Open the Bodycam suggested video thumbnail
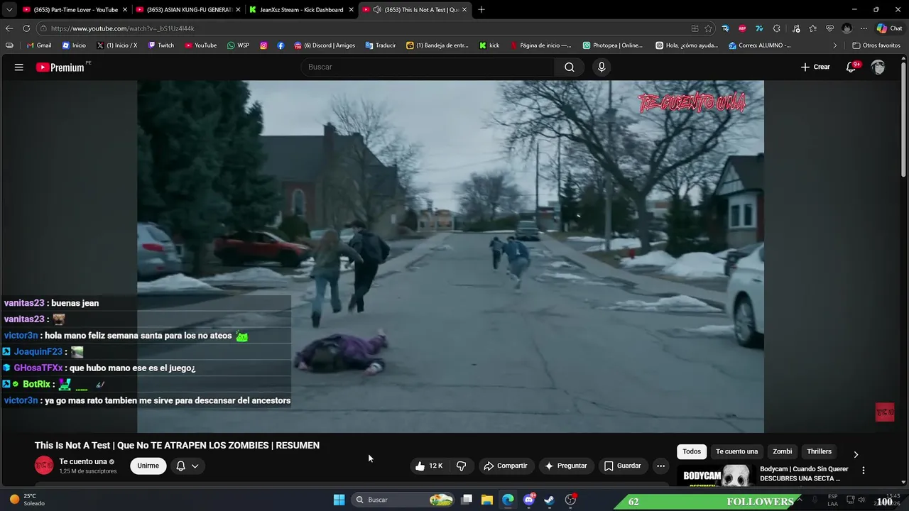Screen dimensions: 909x511 click(x=717, y=476)
